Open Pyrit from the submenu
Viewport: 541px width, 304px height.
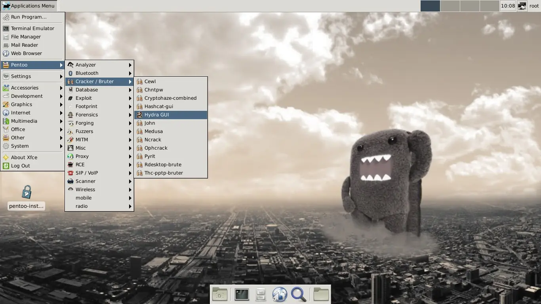coord(171,156)
